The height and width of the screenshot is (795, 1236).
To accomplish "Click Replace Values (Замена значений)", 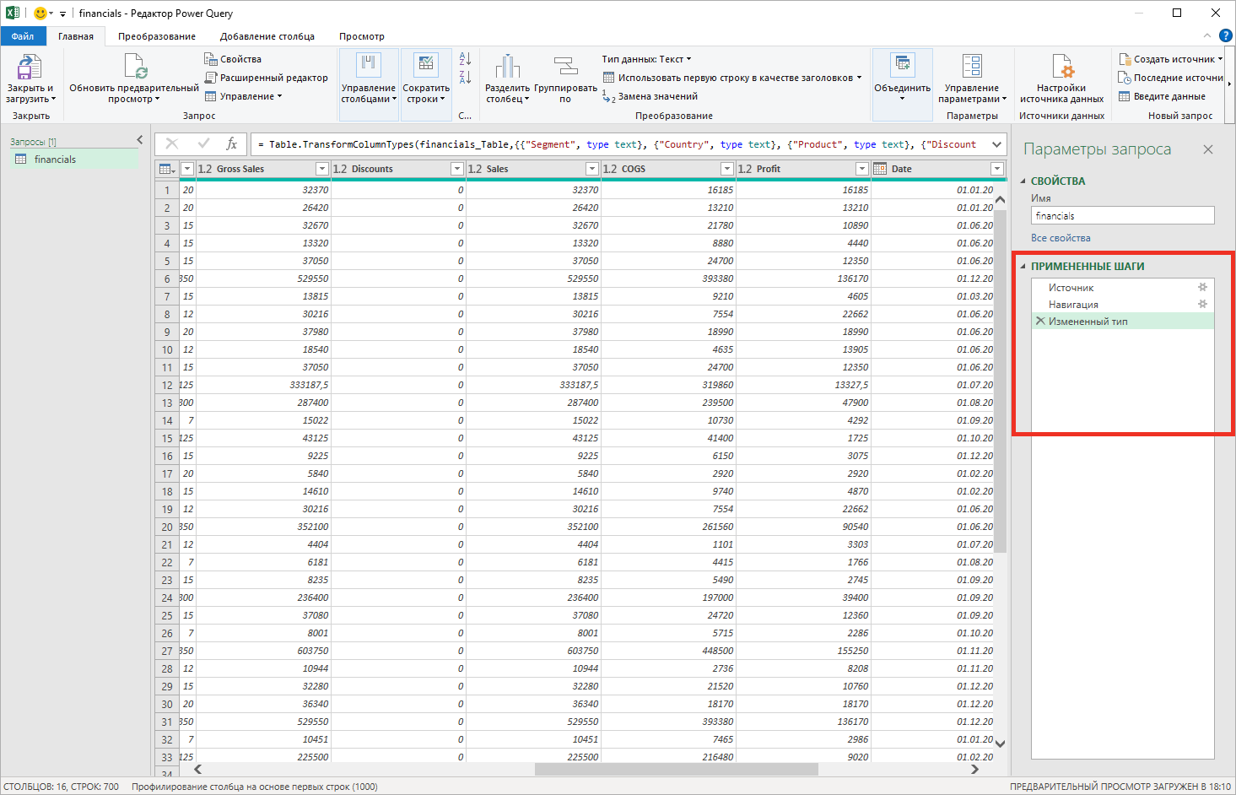I will pos(650,96).
